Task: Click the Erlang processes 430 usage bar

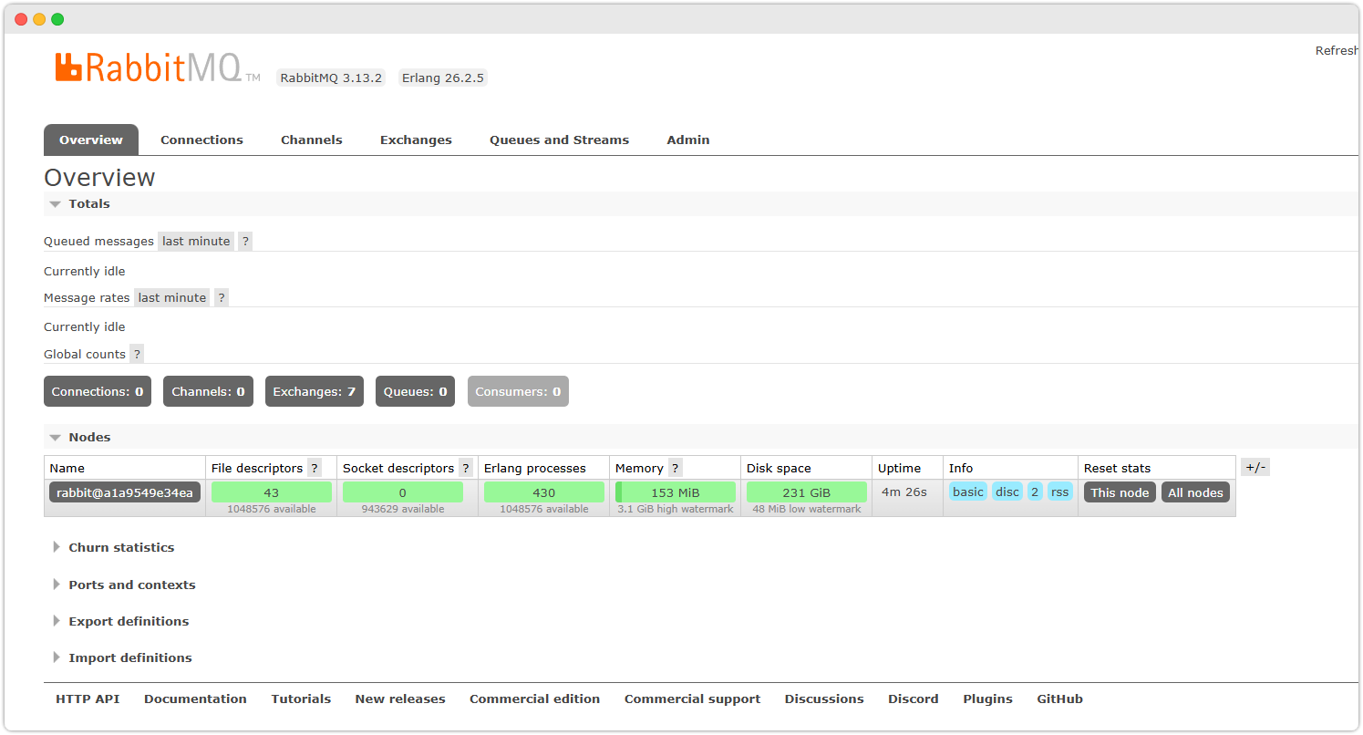Action: coord(544,492)
